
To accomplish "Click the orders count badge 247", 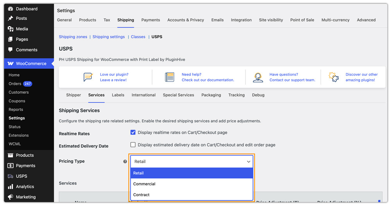I will click(28, 84).
